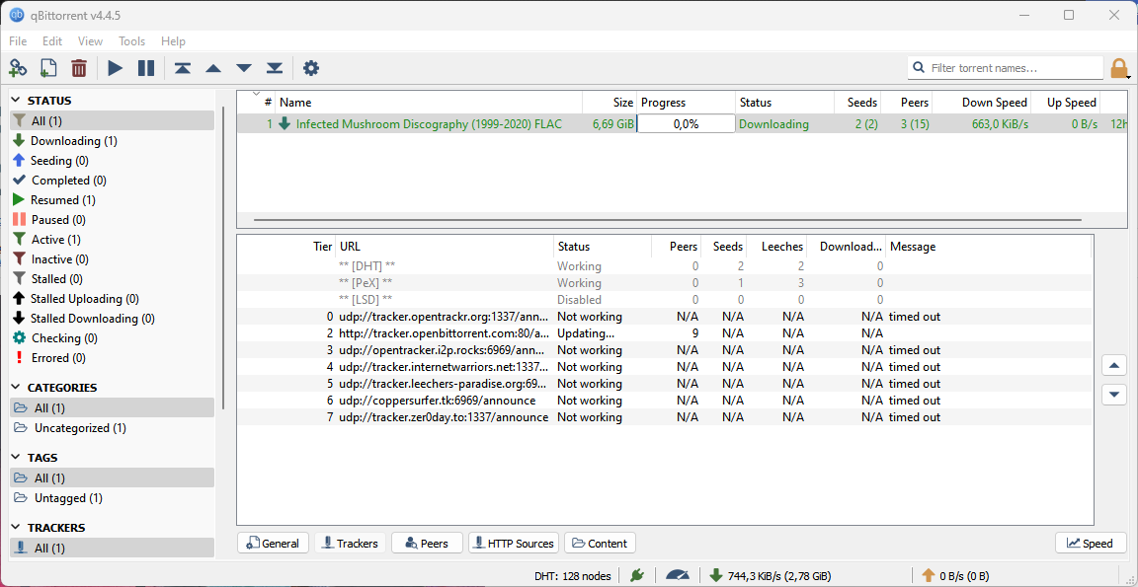Open the Trackers tab
The image size is (1138, 587).
click(350, 543)
